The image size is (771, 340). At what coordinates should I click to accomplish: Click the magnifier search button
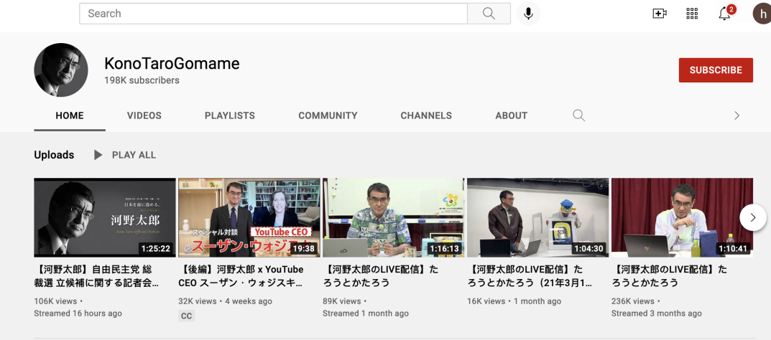pyautogui.click(x=489, y=14)
